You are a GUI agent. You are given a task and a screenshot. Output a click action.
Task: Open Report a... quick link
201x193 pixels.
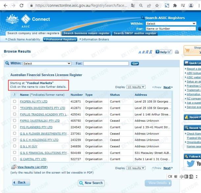(194, 69)
